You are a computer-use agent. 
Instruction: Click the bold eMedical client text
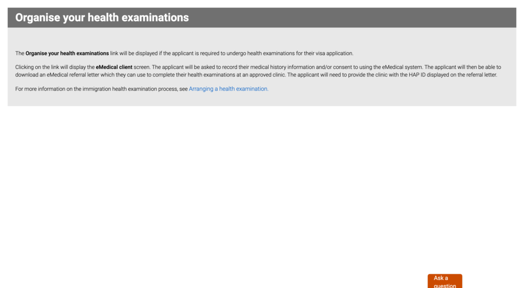tap(114, 67)
